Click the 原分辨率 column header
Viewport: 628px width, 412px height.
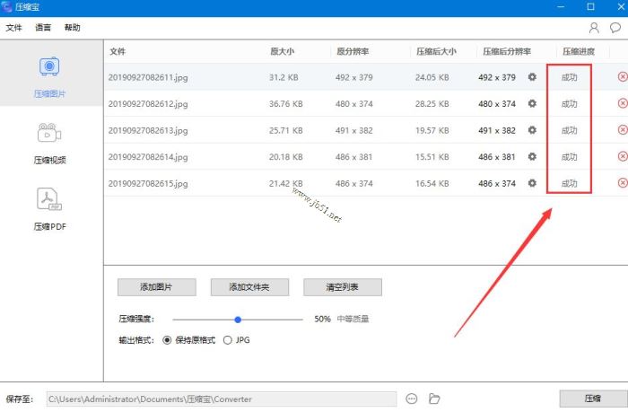click(x=353, y=51)
